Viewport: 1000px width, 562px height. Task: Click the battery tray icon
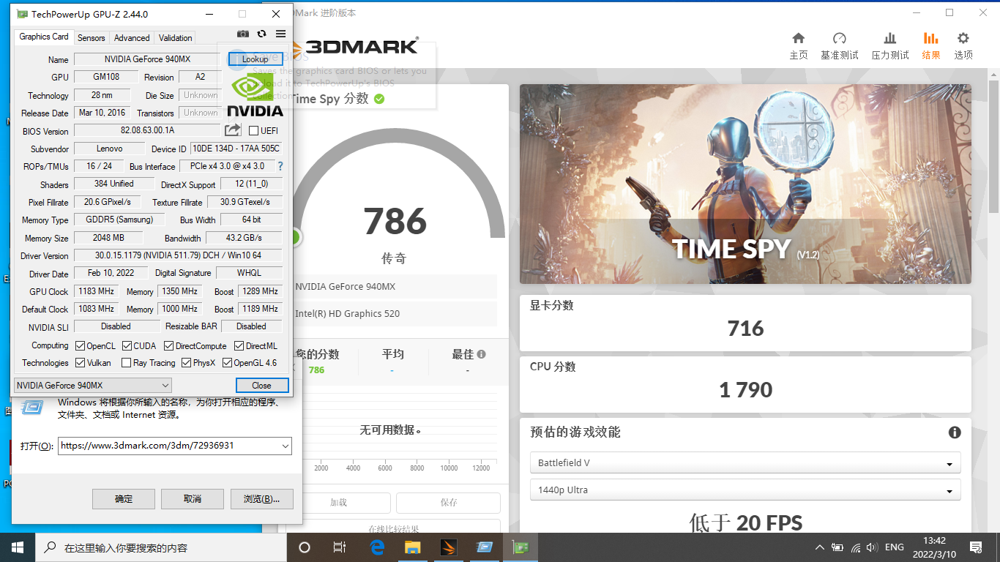837,547
